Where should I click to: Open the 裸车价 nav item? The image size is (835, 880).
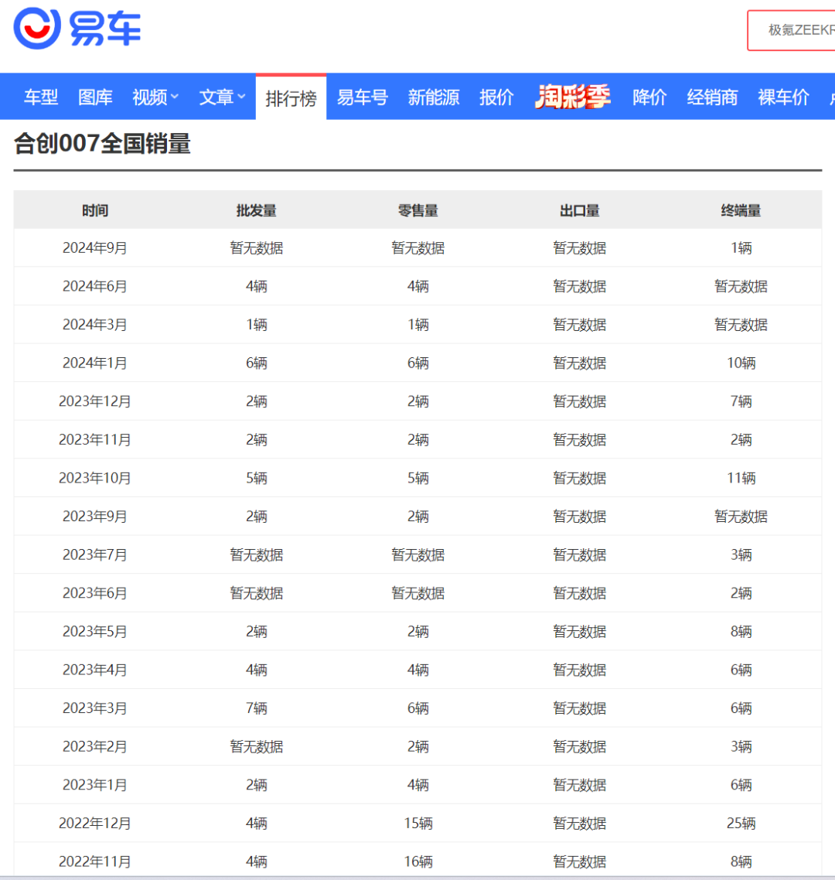pos(784,97)
